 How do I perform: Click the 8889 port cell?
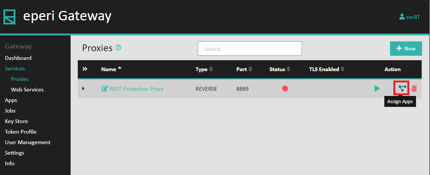(x=242, y=89)
